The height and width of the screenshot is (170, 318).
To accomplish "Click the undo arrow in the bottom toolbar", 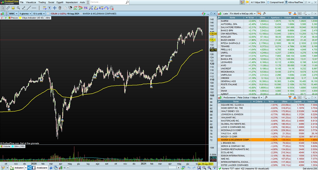I will 189,168.
